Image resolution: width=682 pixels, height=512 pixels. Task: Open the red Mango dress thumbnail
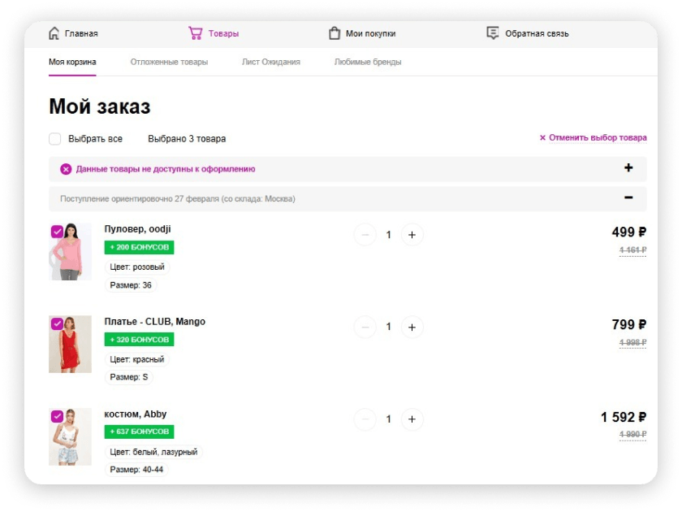70,346
